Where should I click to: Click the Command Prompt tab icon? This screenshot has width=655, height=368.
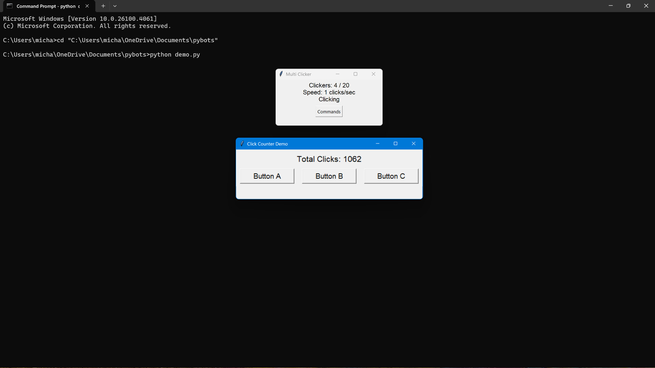point(10,6)
